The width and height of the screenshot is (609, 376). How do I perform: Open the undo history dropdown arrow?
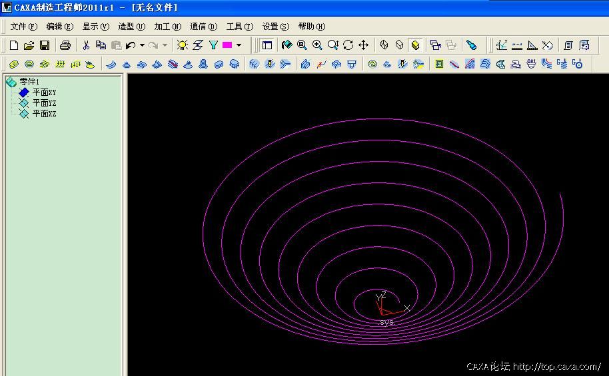point(142,45)
